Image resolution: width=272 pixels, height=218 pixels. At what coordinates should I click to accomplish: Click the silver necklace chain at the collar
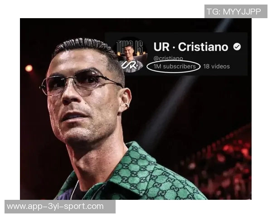coord(75,189)
